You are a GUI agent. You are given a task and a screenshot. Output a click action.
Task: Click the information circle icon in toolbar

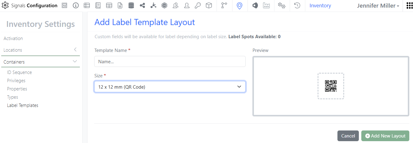76,5
